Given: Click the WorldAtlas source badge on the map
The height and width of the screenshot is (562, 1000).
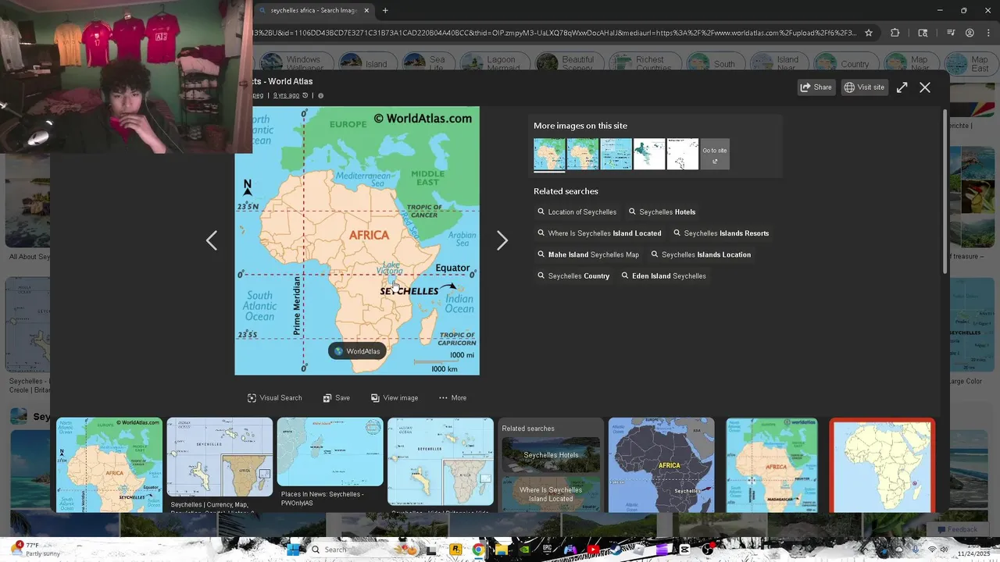Looking at the screenshot, I should [x=357, y=351].
